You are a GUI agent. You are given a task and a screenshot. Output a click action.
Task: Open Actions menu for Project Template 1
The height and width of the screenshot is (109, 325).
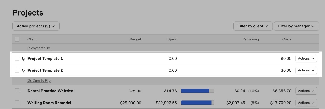306,59
